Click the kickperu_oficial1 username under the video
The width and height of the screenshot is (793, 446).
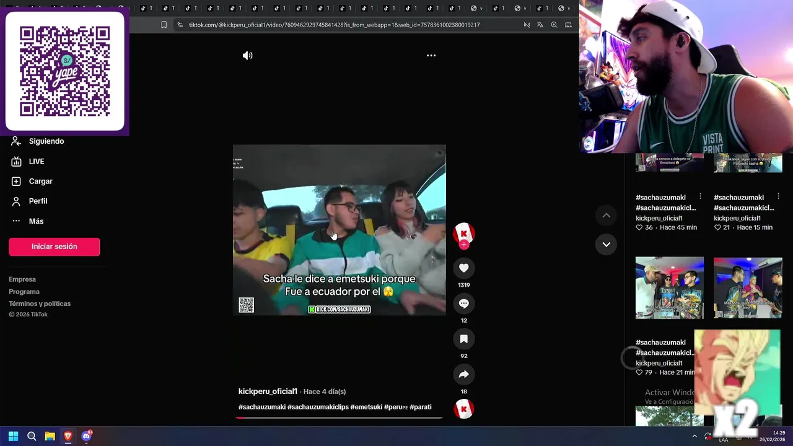click(268, 391)
